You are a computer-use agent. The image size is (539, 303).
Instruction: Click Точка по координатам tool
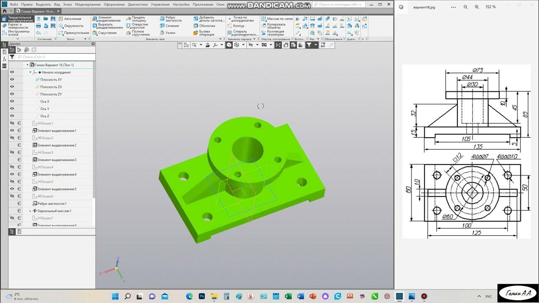click(240, 19)
